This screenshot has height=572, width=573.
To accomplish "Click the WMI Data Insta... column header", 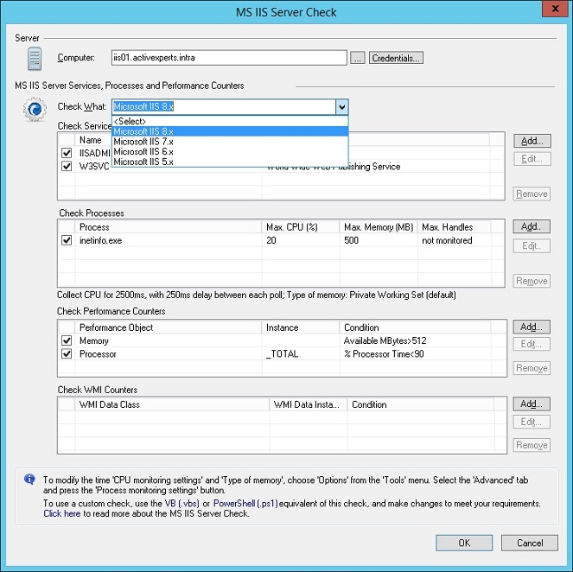I will pyautogui.click(x=309, y=404).
